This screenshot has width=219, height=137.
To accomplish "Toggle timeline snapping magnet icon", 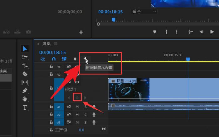I will (x=53, y=59).
